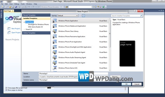Click the auto-hide pin icon of right panel

click(x=161, y=11)
